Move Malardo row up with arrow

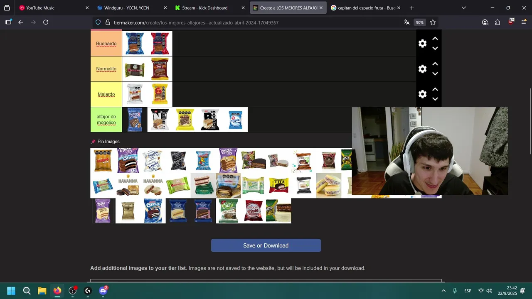435,89
